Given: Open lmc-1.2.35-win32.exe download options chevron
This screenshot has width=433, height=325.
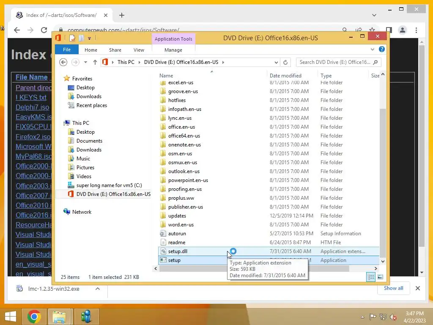Looking at the screenshot, I should click(98, 289).
